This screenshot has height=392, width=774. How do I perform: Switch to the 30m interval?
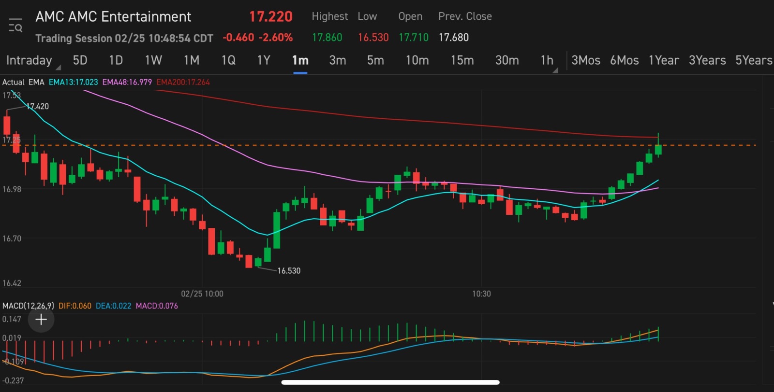point(507,60)
